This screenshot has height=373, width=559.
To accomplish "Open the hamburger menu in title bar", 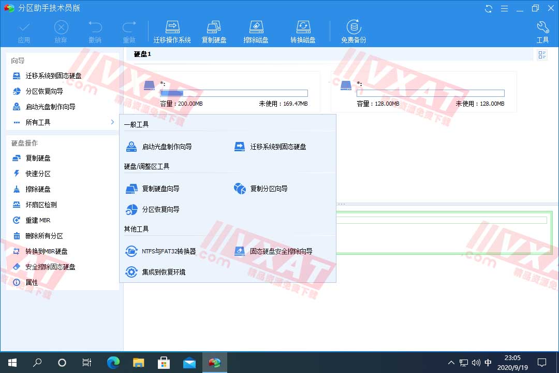I will coord(504,8).
